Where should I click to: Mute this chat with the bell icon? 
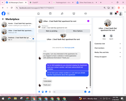pyautogui.click(x=104, y=36)
